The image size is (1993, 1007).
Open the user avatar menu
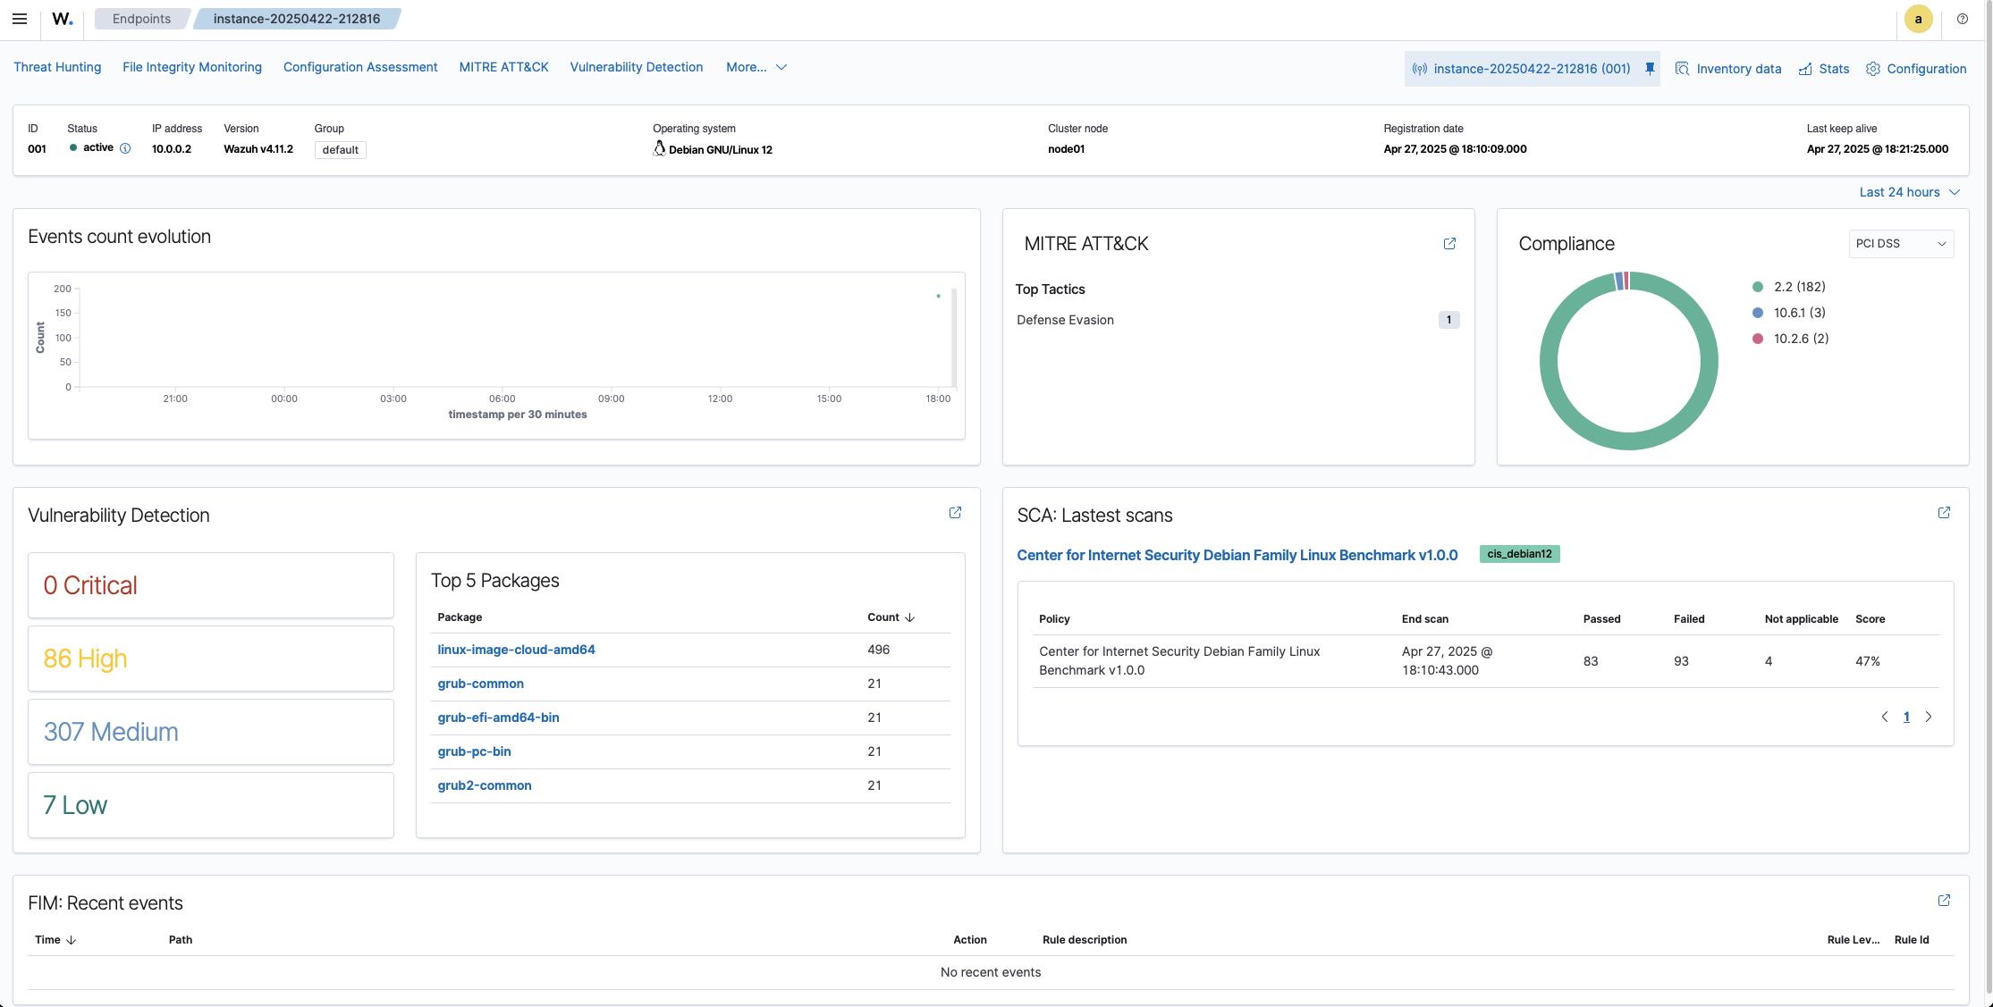click(x=1918, y=19)
